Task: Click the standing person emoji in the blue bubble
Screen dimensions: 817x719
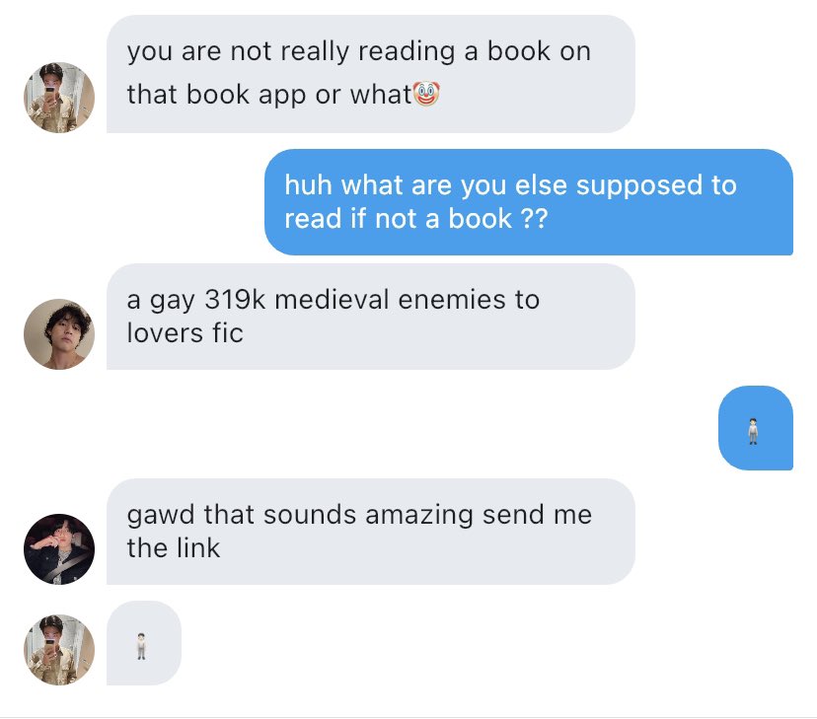Action: click(x=753, y=431)
